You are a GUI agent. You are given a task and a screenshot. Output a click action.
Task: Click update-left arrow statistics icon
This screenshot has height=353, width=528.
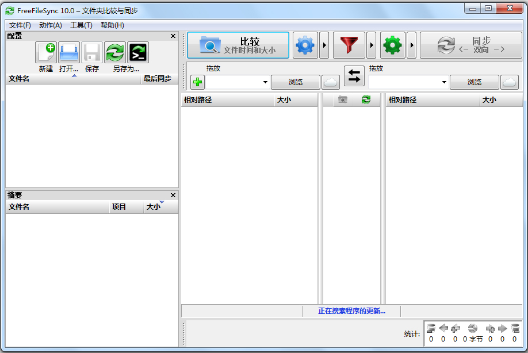tap(443, 328)
